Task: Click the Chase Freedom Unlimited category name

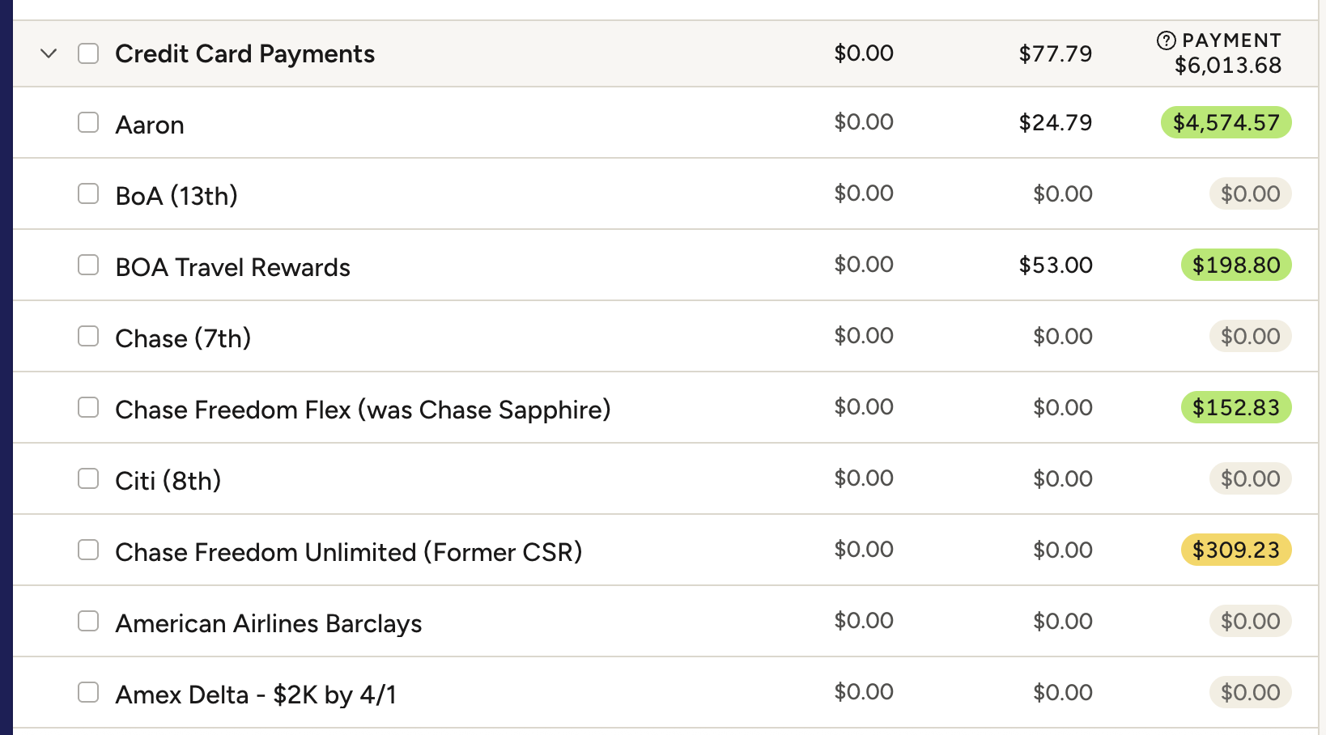Action: [348, 553]
